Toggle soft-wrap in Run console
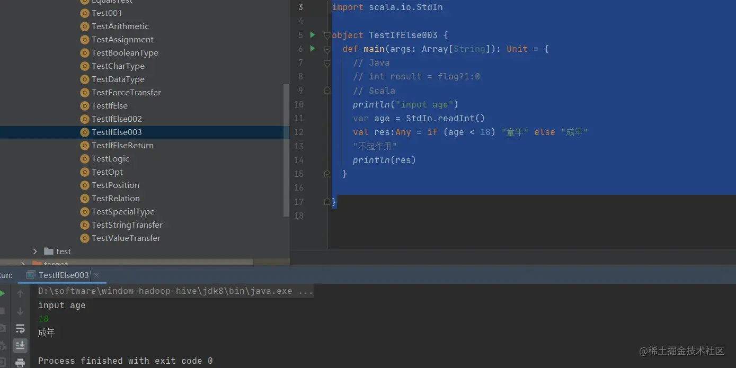Image resolution: width=736 pixels, height=368 pixels. 20,328
